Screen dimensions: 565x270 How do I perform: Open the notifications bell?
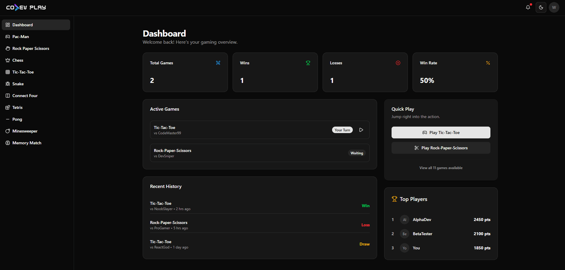tap(528, 7)
